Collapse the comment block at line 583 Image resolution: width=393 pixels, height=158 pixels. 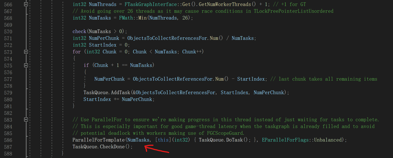click(x=26, y=119)
